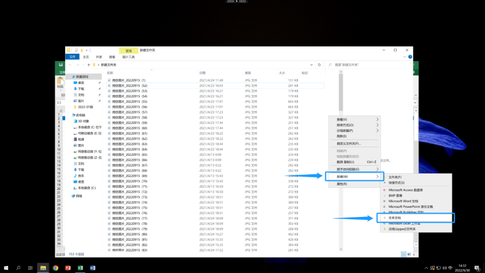Sort by the 大小 column header
Screen dimensions: 485x273
click(282, 73)
